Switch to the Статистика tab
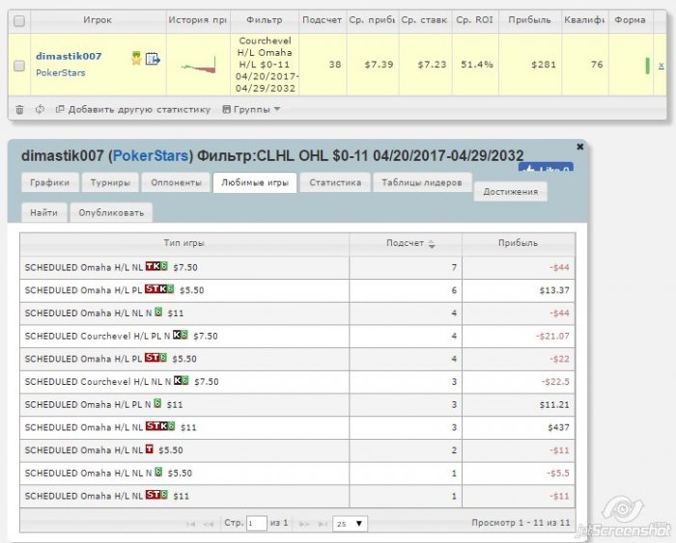Image resolution: width=676 pixels, height=543 pixels. click(x=335, y=182)
